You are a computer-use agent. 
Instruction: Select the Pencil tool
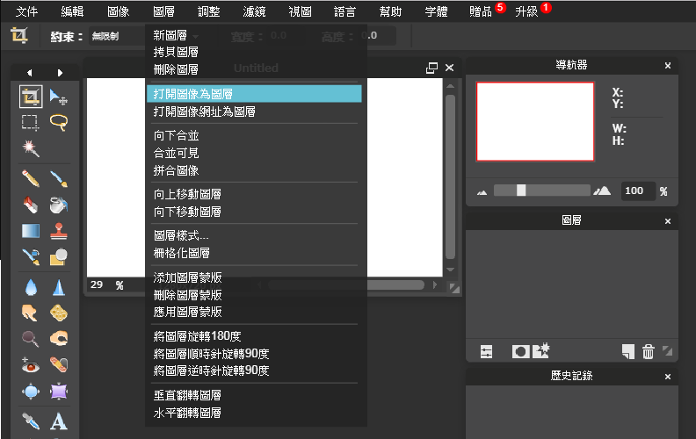coord(31,179)
